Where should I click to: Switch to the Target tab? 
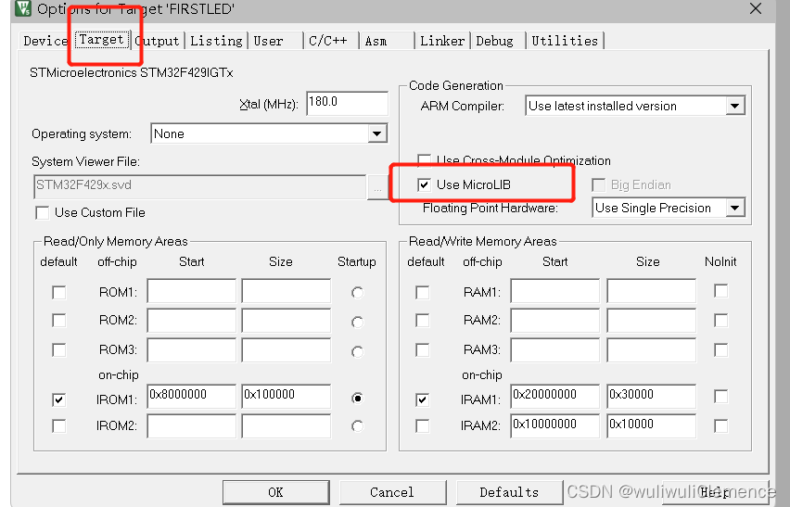[x=102, y=39]
